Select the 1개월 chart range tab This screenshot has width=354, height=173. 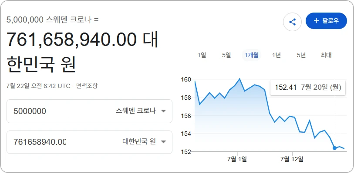252,55
